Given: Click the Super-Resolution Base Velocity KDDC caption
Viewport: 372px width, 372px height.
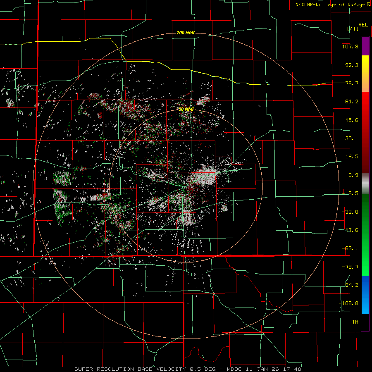Looking at the screenshot, I should [x=188, y=369].
